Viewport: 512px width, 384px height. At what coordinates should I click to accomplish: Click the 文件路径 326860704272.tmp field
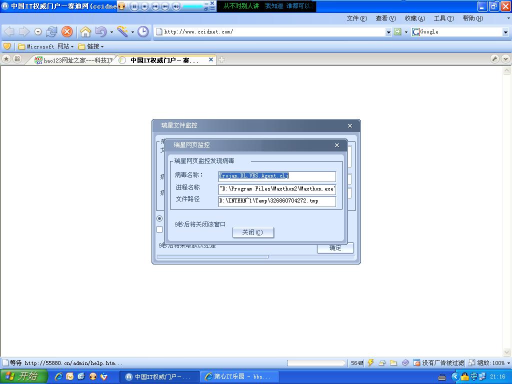tap(277, 201)
